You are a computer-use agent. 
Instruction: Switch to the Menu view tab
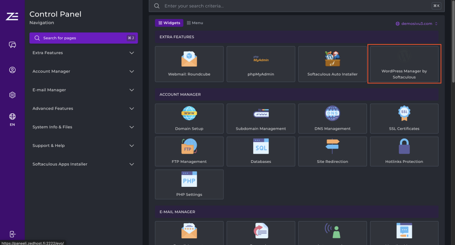pyautogui.click(x=195, y=23)
